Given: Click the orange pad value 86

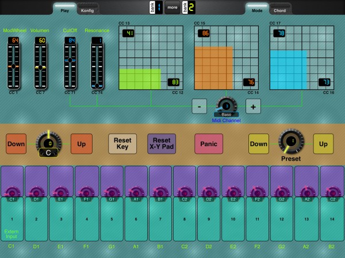Looking at the screenshot, I should point(204,33).
